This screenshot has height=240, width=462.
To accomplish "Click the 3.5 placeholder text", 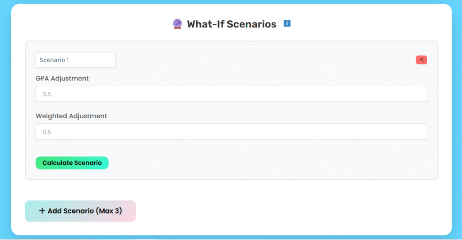I will (x=47, y=94).
